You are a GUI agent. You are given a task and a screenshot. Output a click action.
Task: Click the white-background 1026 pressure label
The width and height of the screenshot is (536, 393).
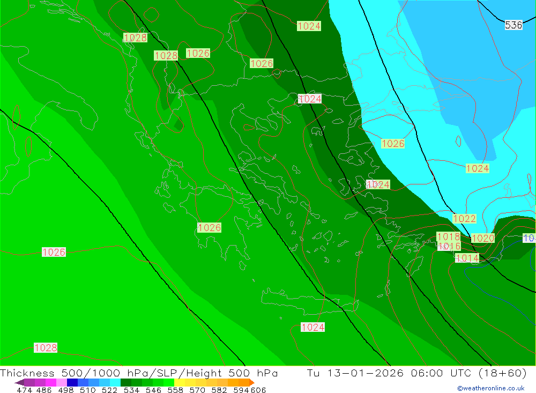(54, 252)
